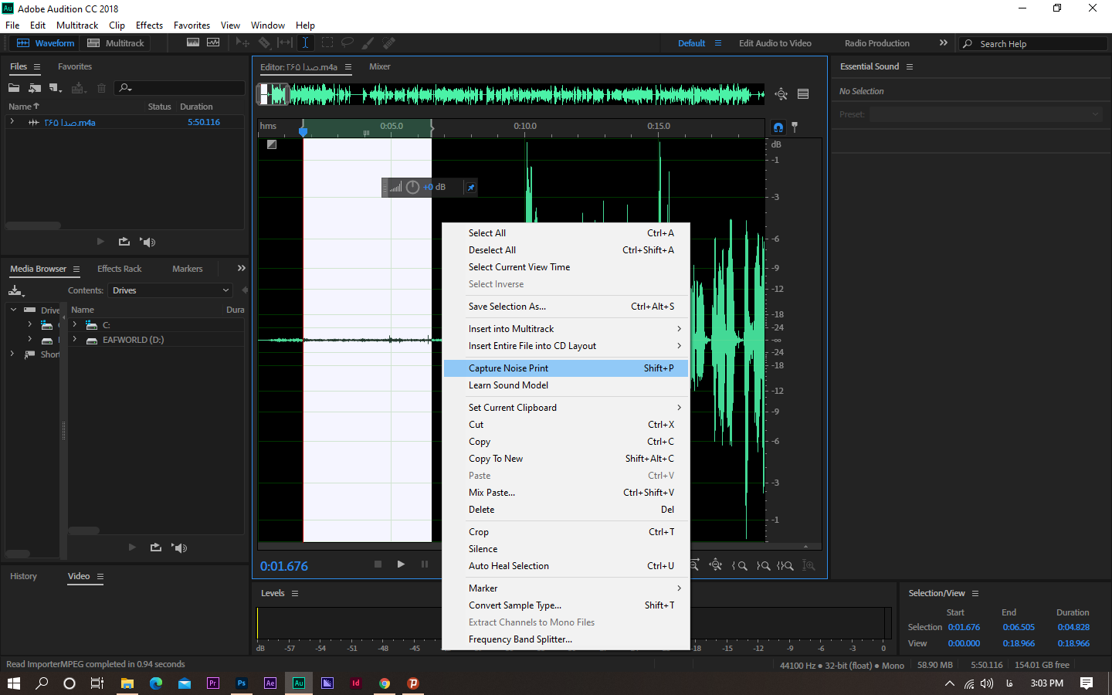This screenshot has width=1112, height=695.
Task: Expand the Shortcuts tree node
Action: pos(12,354)
